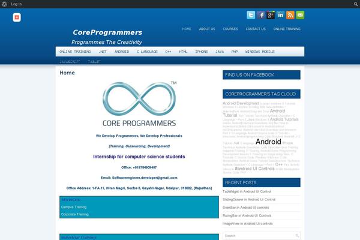The image size is (360, 240).
Task: Select the ANDROID category
Action: (x=122, y=52)
